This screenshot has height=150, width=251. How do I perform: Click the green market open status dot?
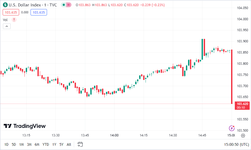tap(64, 5)
